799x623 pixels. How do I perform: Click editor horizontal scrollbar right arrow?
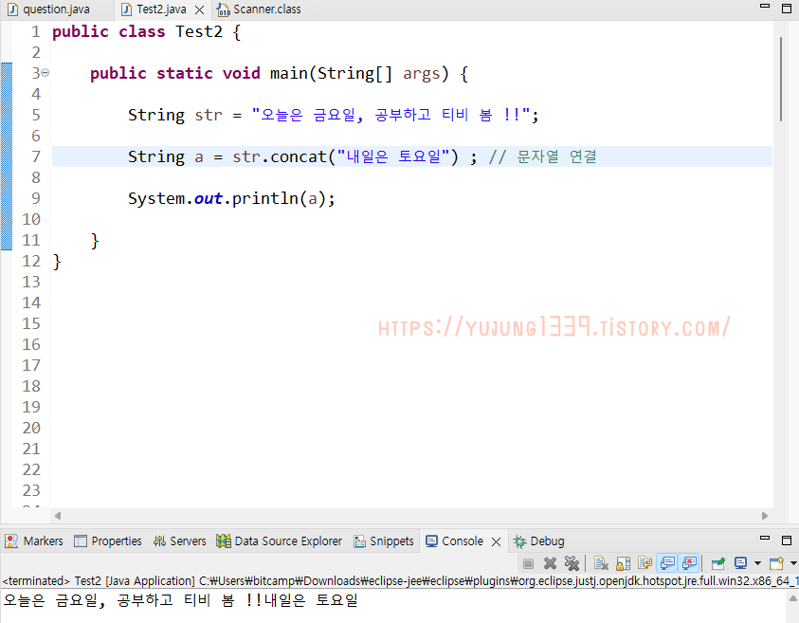point(765,516)
